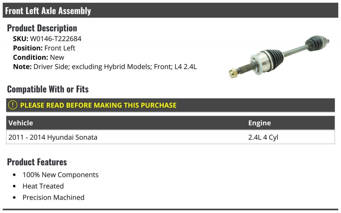The image size is (341, 213).
Task: Select the 2011 - 2014 Hyundai Sonata row
Action: point(53,138)
